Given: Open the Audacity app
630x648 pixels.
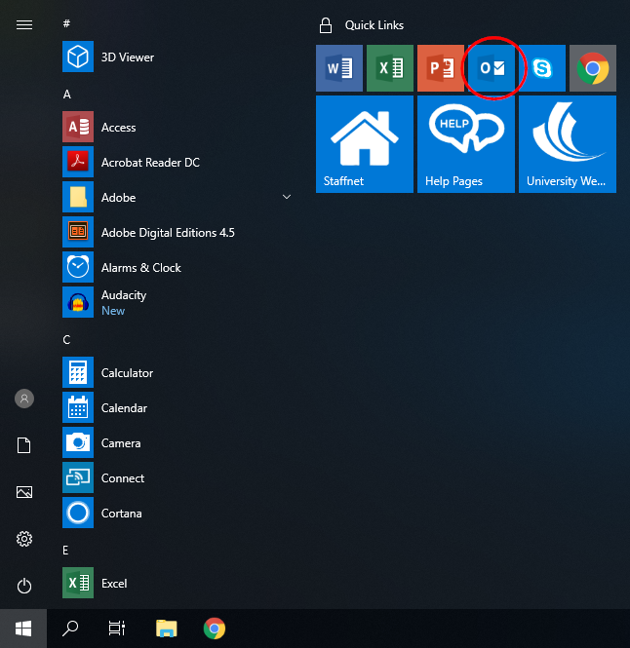Looking at the screenshot, I should (x=177, y=302).
